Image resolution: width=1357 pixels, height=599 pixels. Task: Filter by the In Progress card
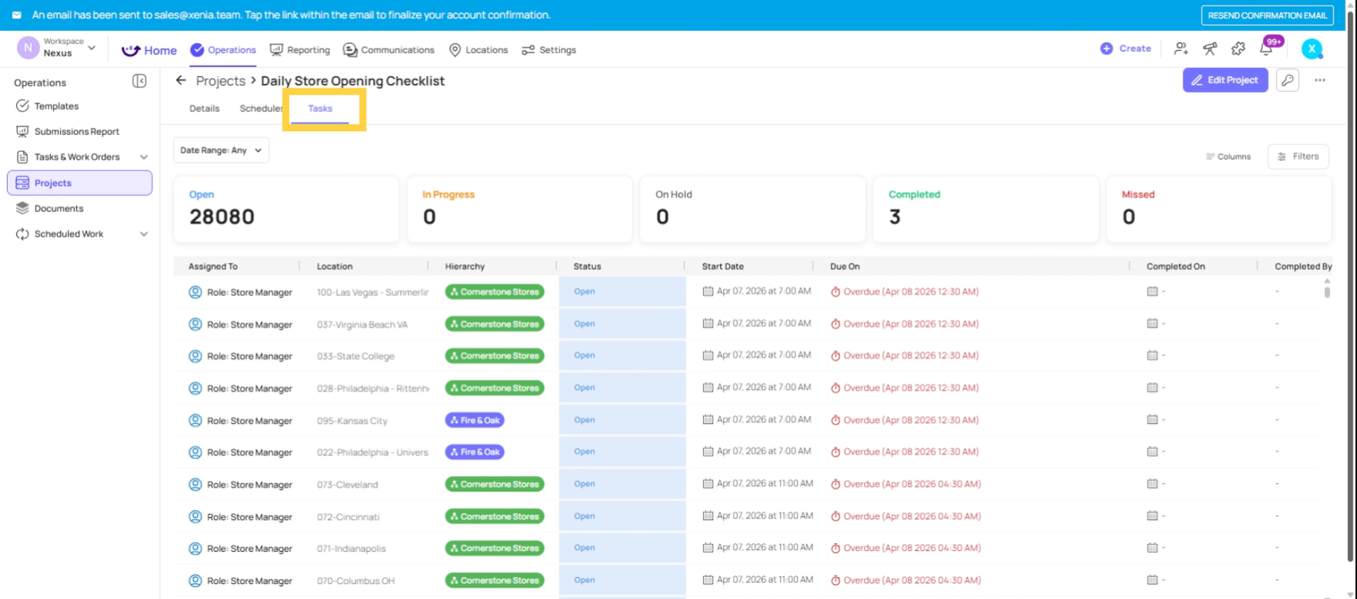(x=519, y=209)
